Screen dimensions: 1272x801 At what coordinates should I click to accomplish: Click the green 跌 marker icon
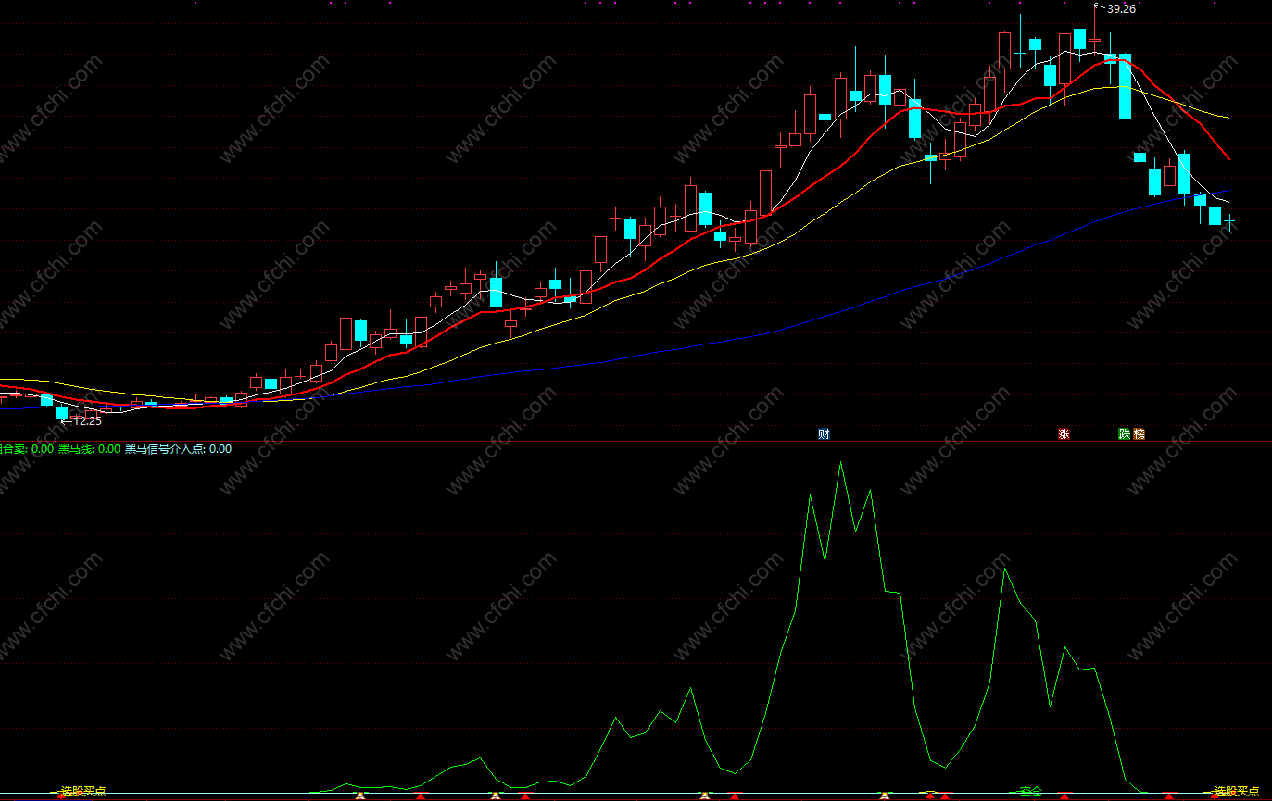[1125, 434]
